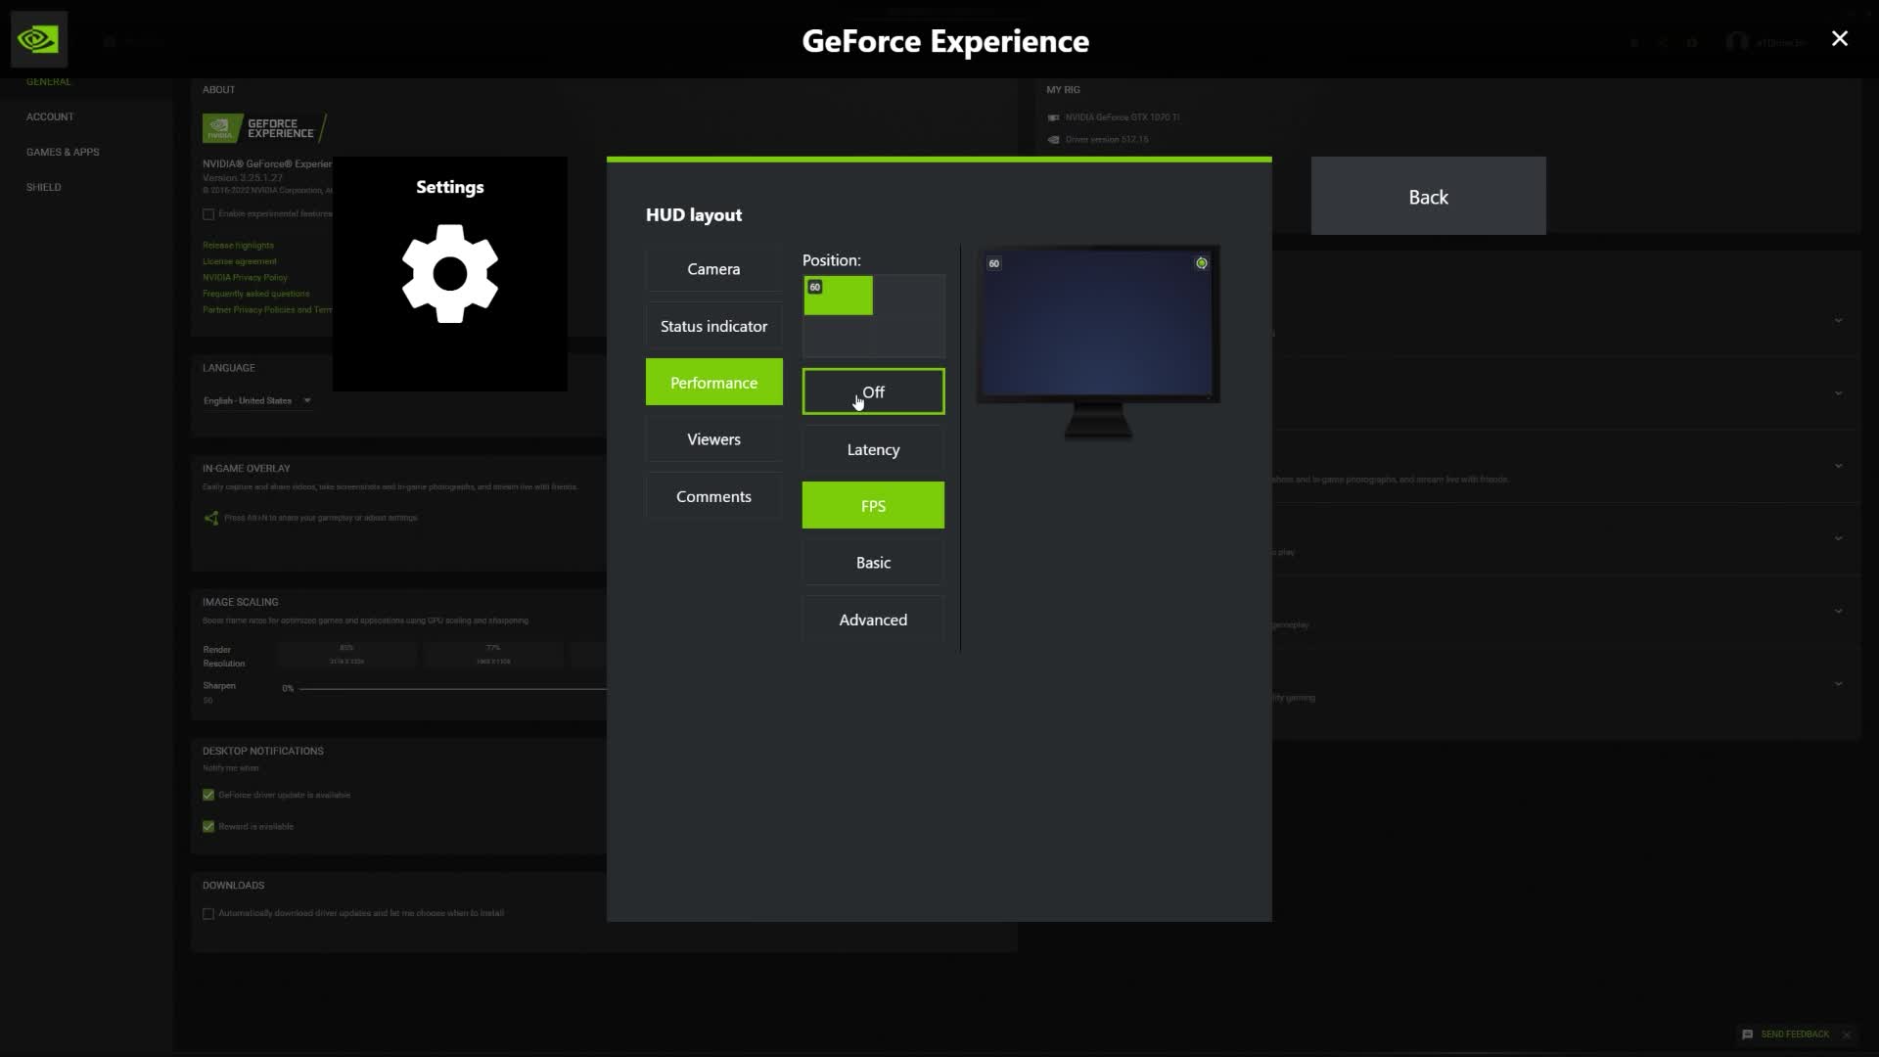Click the Back button
The image size is (1879, 1057).
coord(1428,196)
